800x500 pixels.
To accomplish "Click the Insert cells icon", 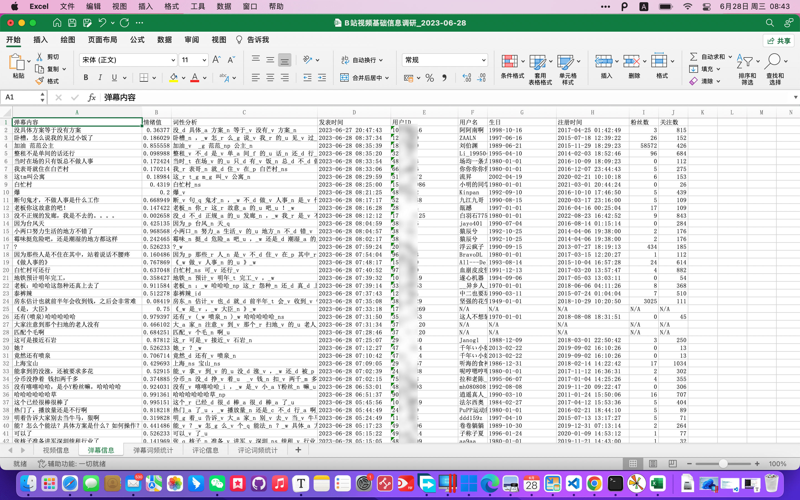I will coord(603,61).
